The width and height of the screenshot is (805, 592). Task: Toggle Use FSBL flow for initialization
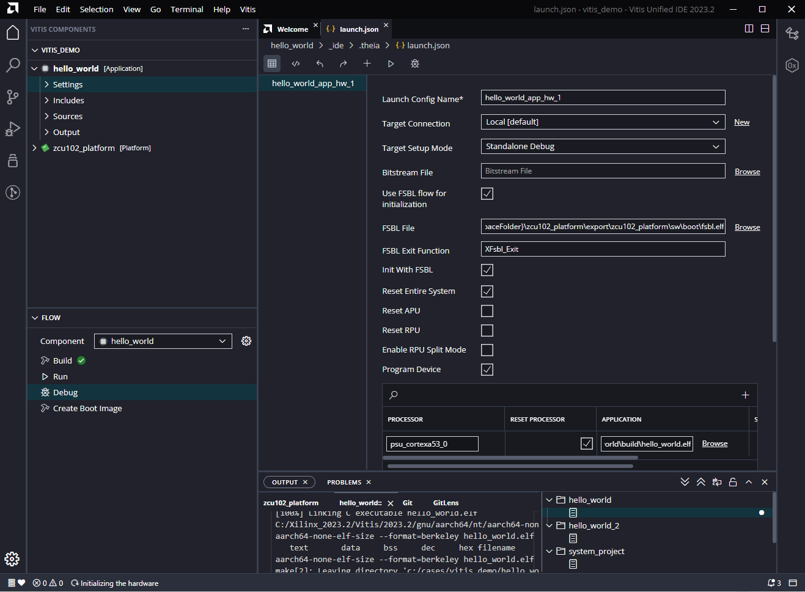(x=487, y=194)
